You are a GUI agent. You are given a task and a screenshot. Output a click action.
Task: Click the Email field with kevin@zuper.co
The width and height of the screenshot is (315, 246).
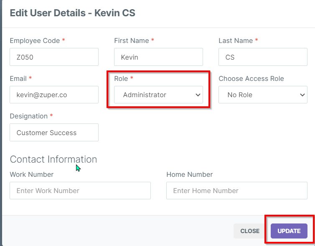pos(54,95)
